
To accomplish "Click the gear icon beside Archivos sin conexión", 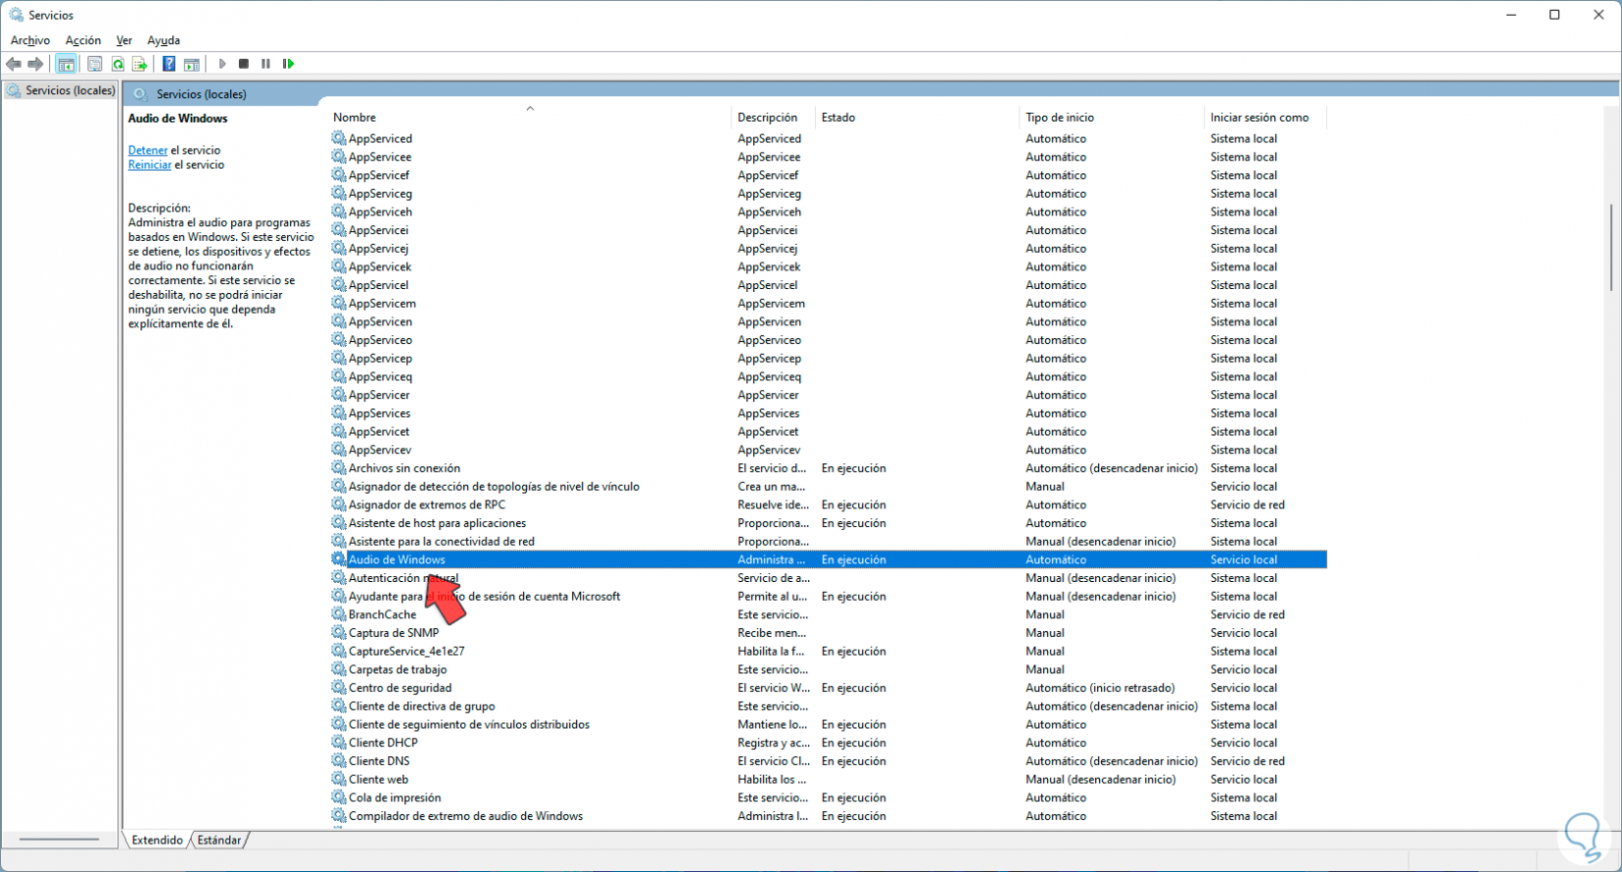I will click(x=339, y=468).
